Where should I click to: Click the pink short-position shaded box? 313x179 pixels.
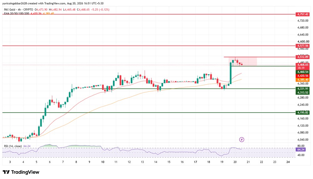tap(243, 61)
